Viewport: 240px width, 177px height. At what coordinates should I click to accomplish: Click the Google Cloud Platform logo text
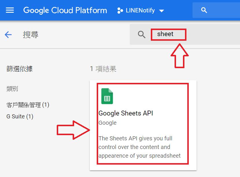[x=65, y=10]
